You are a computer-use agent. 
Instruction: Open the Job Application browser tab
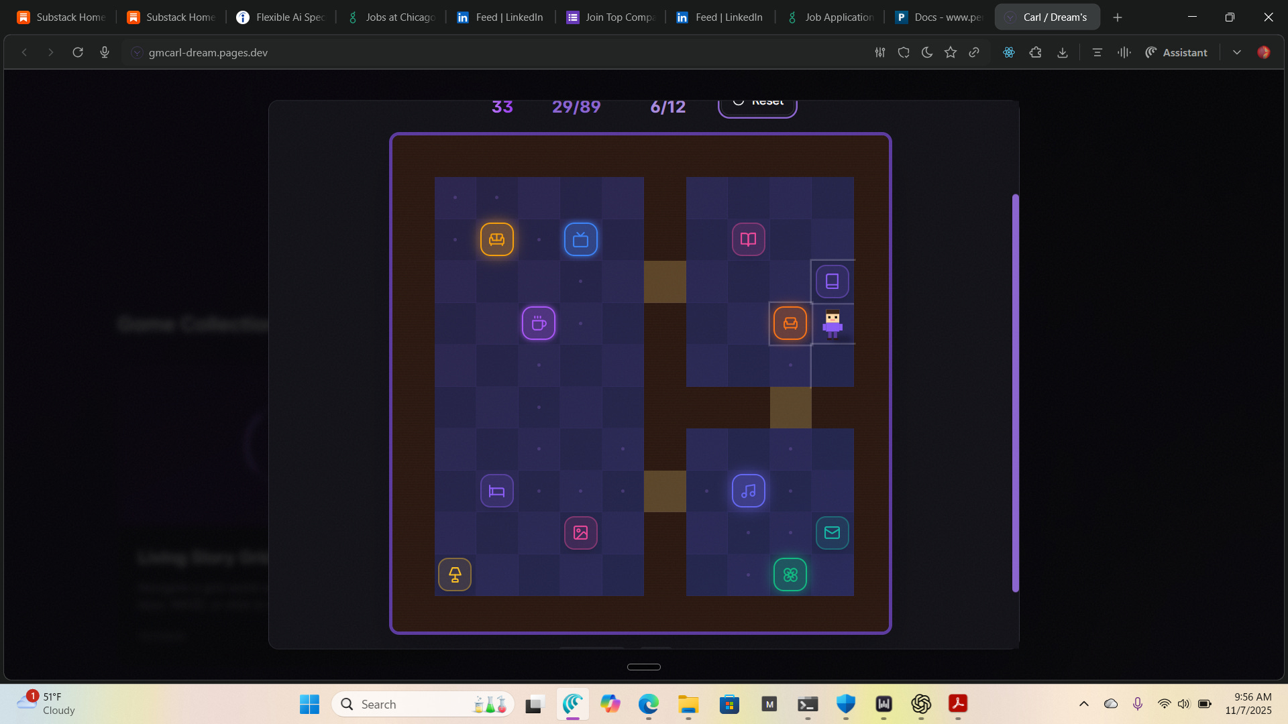click(x=832, y=17)
